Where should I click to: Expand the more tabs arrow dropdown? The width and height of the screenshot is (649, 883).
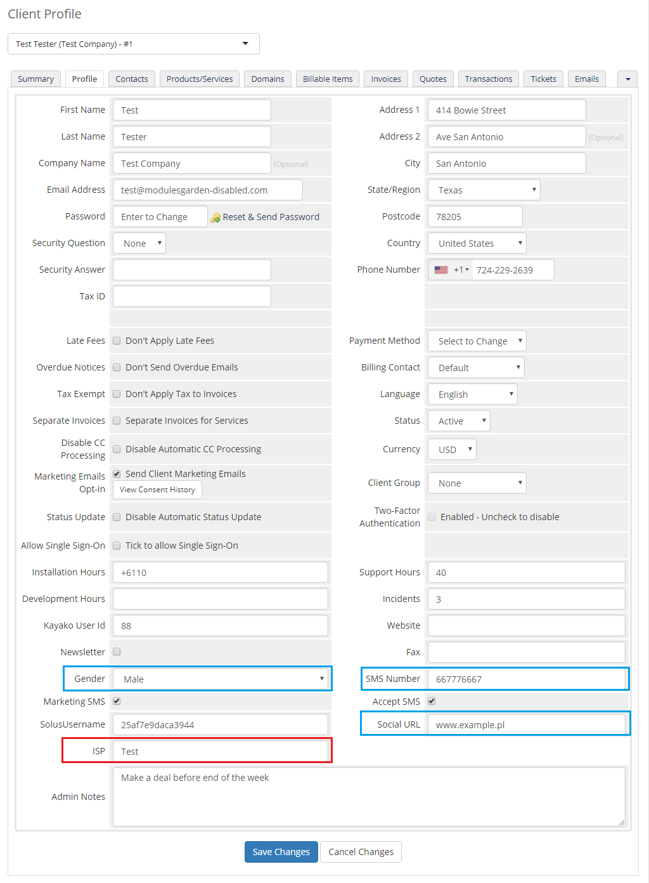coord(627,79)
